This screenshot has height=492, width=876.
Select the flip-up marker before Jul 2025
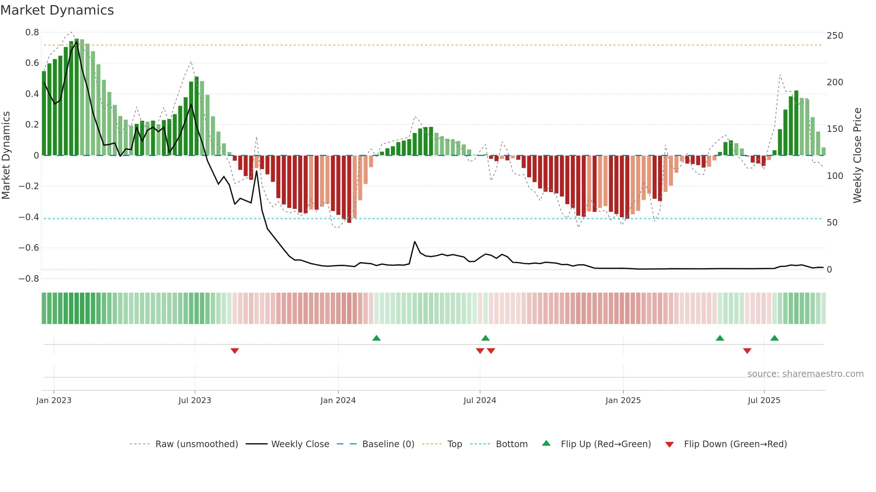(x=720, y=338)
